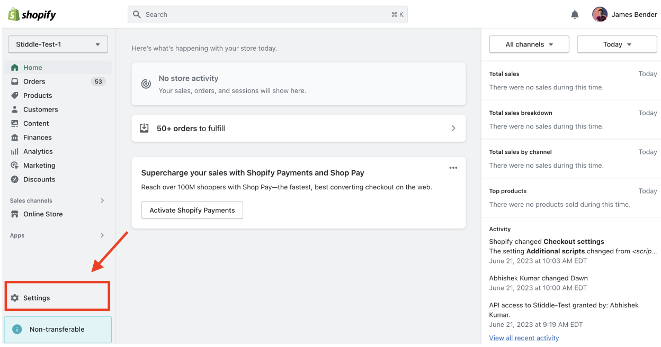Click the Discounts badge icon

click(15, 179)
